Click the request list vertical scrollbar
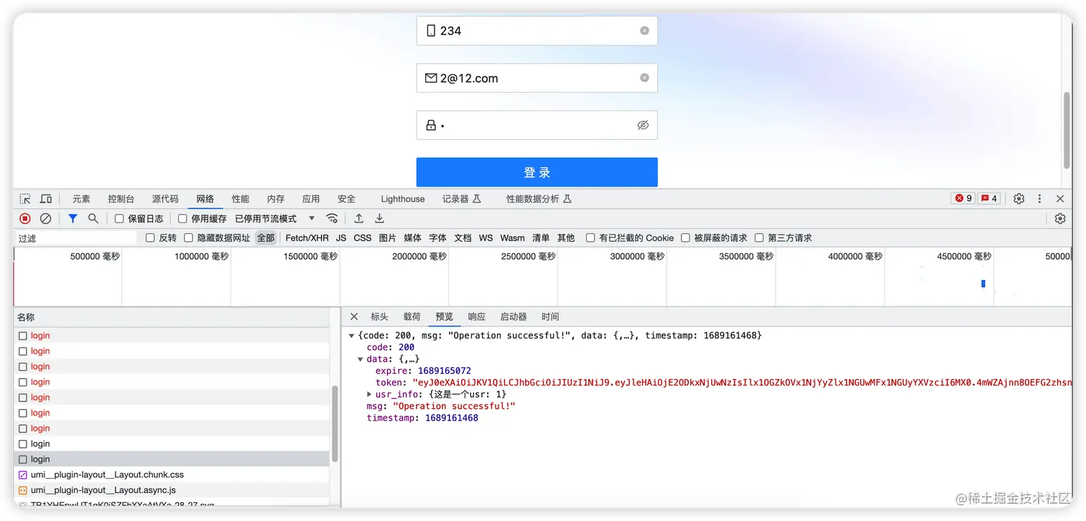The width and height of the screenshot is (1086, 521). coord(334,424)
